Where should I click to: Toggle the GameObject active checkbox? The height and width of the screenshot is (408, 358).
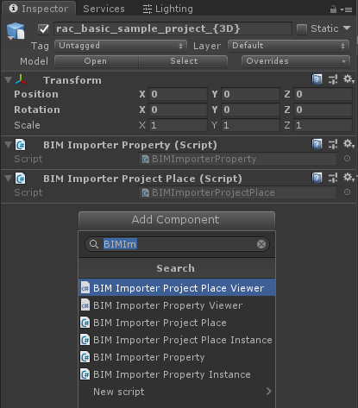tap(43, 28)
